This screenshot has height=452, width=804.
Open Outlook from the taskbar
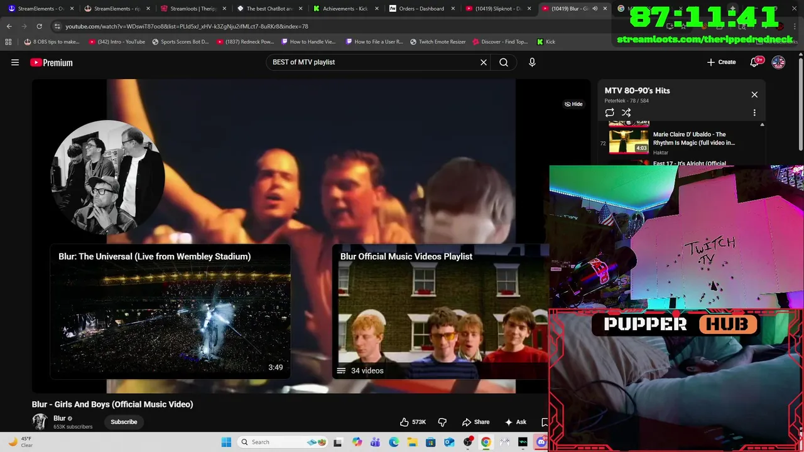(x=449, y=442)
